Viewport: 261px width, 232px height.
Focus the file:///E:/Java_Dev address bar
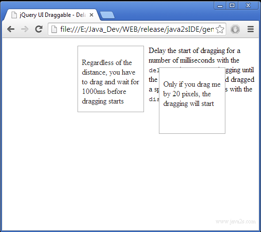(137, 29)
